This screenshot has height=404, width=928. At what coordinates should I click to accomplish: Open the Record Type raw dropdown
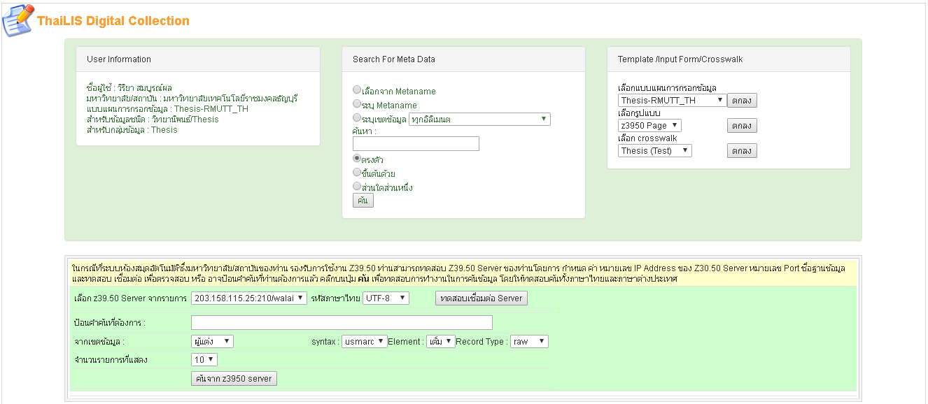pyautogui.click(x=529, y=341)
